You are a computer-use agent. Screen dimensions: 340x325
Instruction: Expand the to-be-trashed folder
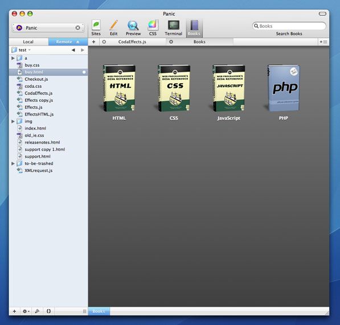coord(13,163)
